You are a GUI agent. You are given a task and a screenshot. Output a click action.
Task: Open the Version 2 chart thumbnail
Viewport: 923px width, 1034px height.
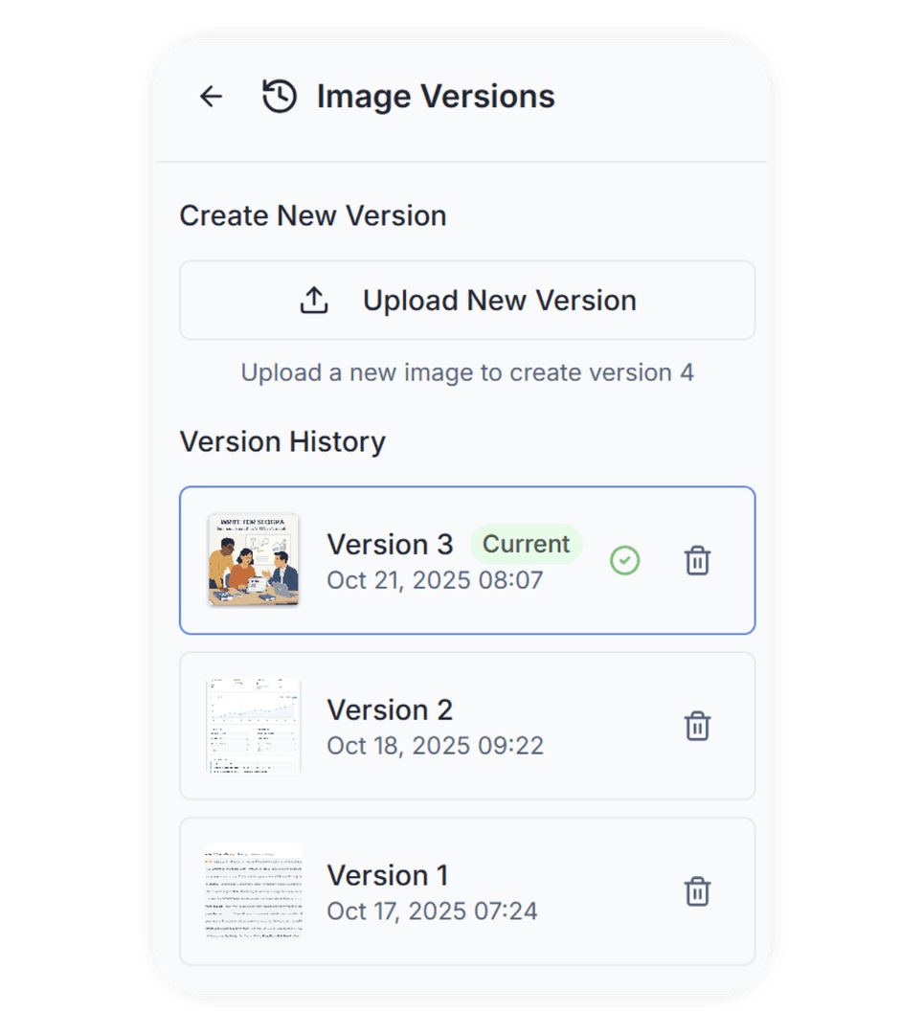(254, 726)
